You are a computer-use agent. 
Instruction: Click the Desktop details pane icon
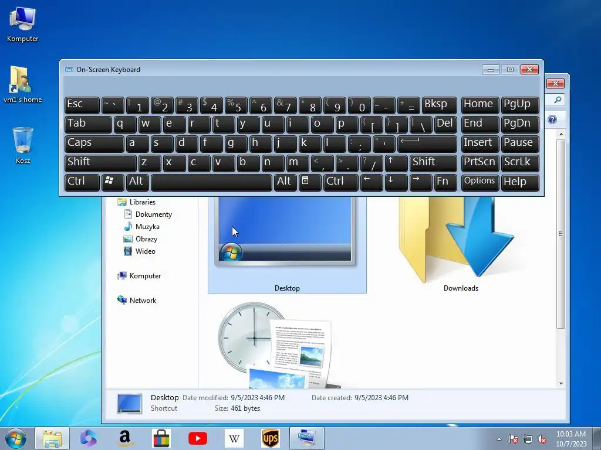pos(130,403)
